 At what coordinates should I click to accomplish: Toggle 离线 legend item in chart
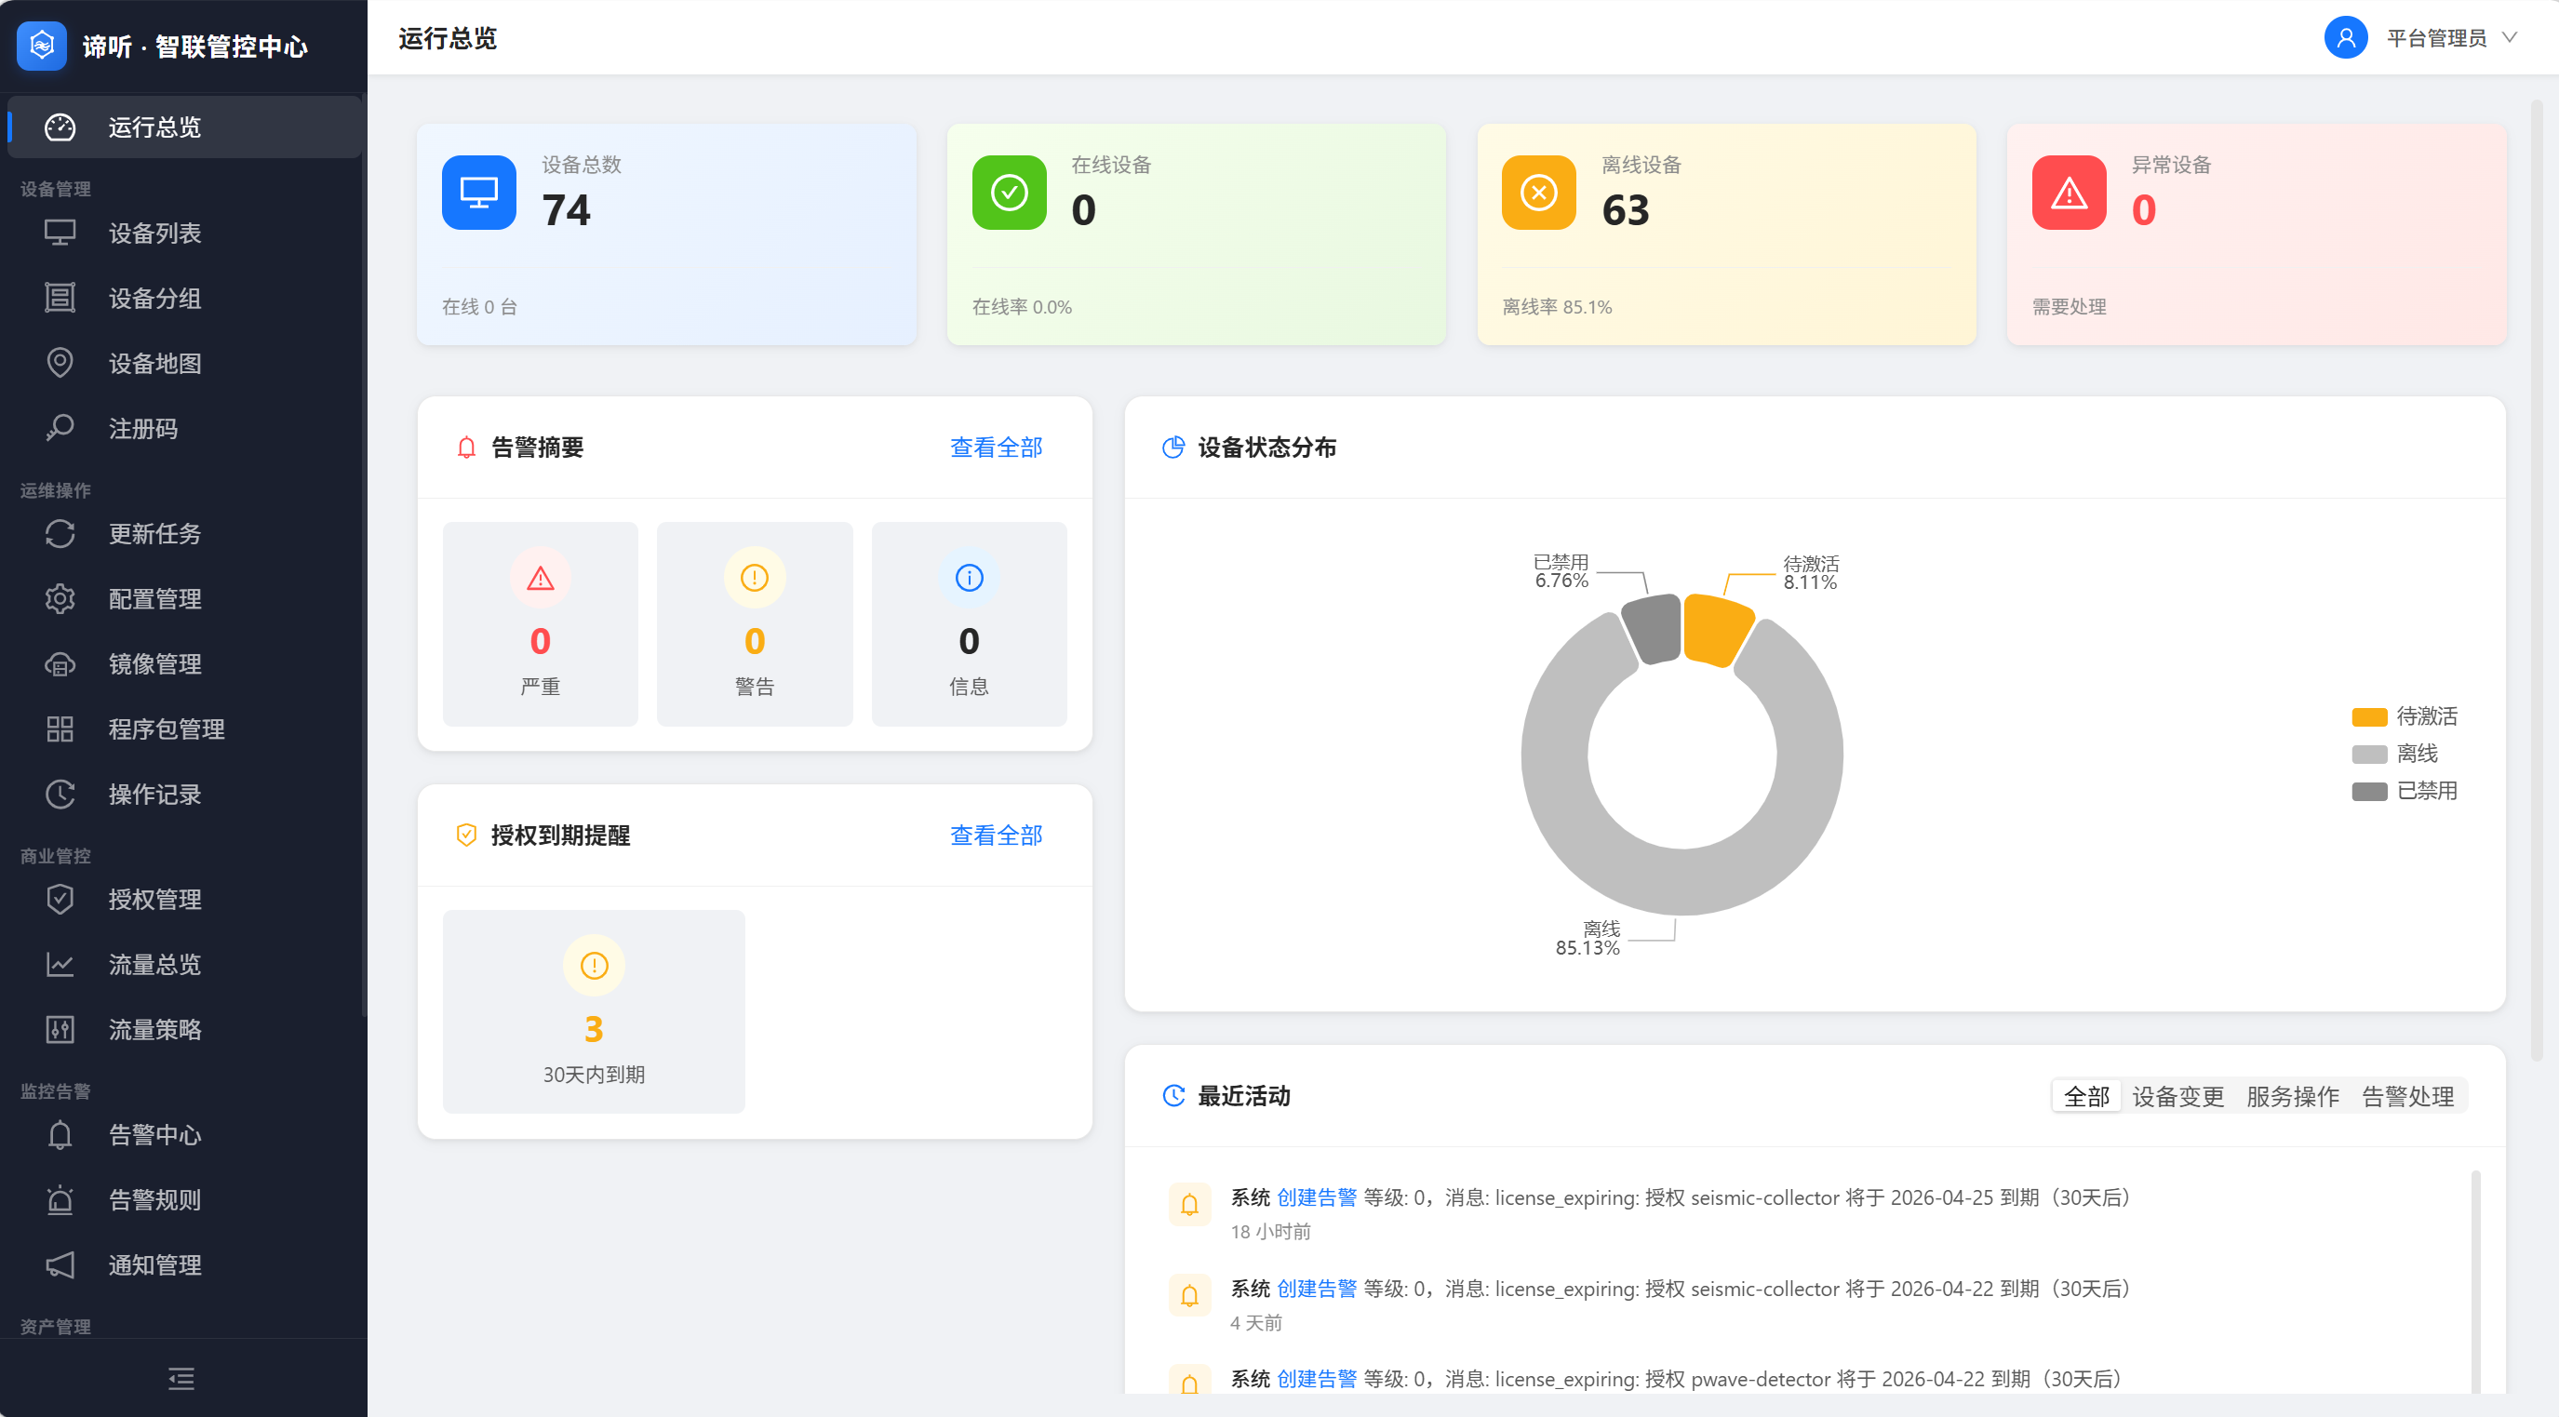click(2394, 754)
